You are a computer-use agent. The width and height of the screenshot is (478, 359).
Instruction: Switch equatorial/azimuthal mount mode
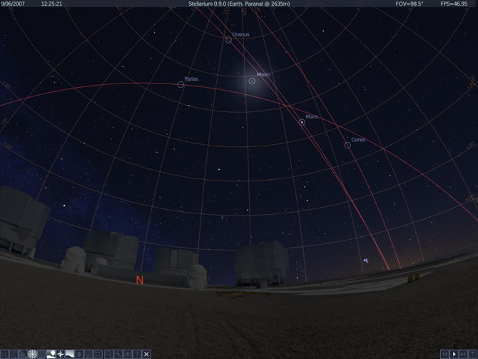tap(89, 354)
